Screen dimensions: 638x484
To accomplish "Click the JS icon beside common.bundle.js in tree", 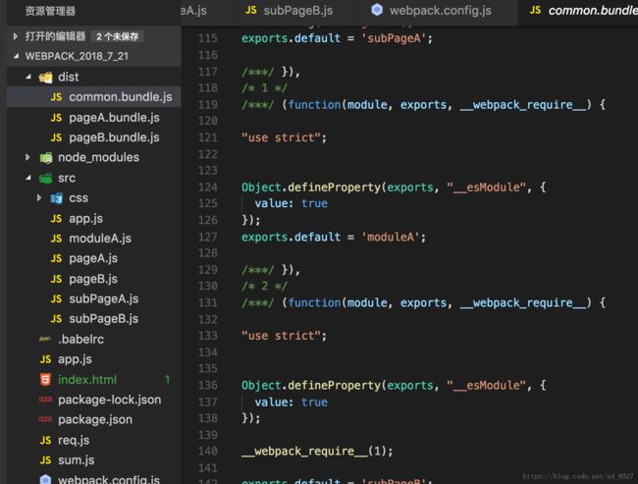I will point(56,97).
